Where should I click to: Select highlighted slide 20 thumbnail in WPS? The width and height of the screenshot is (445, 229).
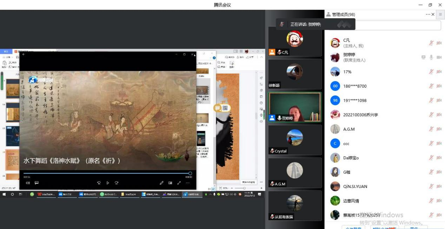coord(12,160)
